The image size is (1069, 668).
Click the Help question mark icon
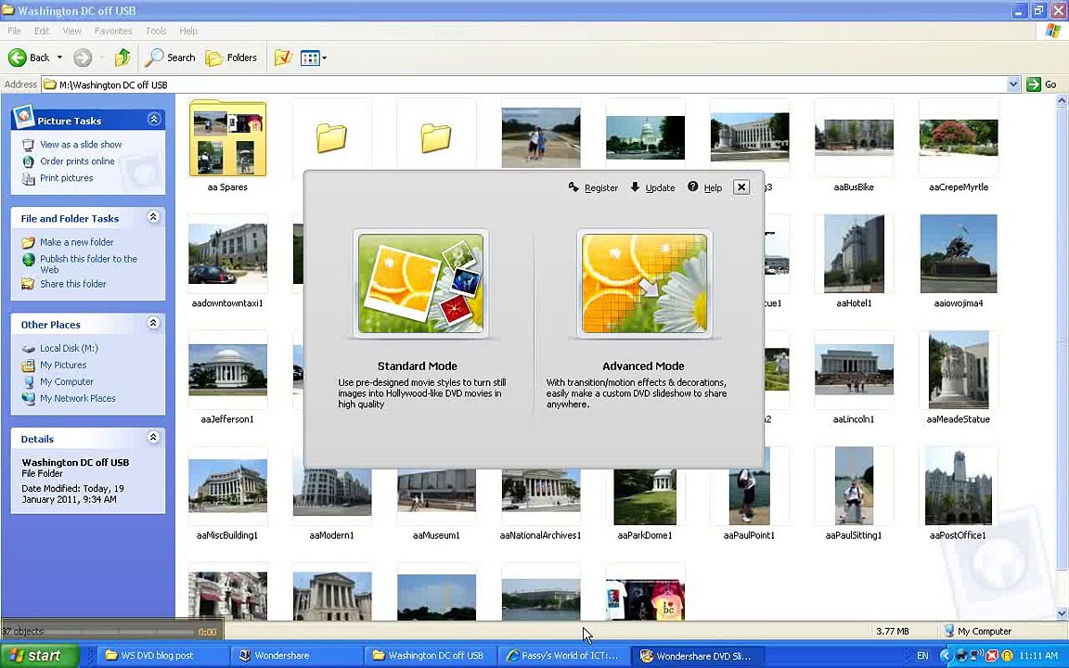coord(692,186)
